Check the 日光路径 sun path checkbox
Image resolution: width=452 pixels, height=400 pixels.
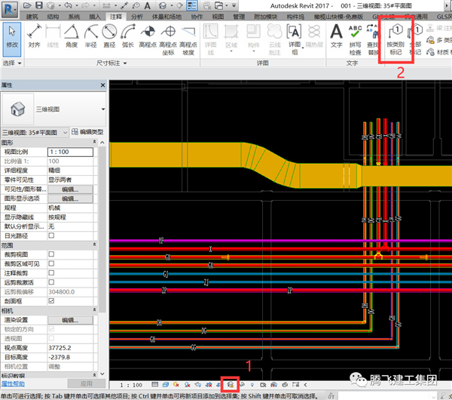pyautogui.click(x=51, y=236)
